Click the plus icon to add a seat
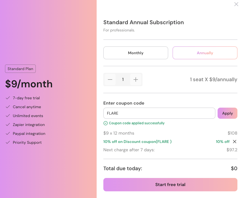Screen dimensions: 243x198 click(x=136, y=79)
